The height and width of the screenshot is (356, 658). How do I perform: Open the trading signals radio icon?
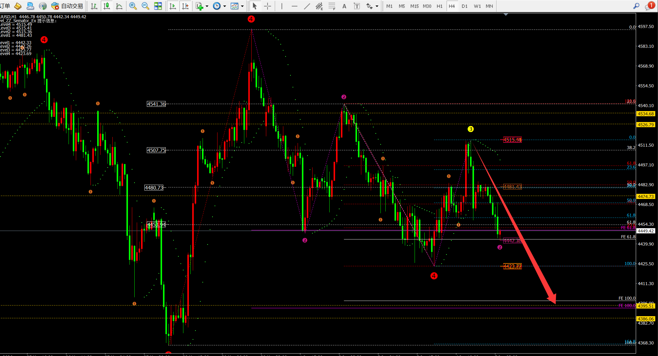[43, 6]
